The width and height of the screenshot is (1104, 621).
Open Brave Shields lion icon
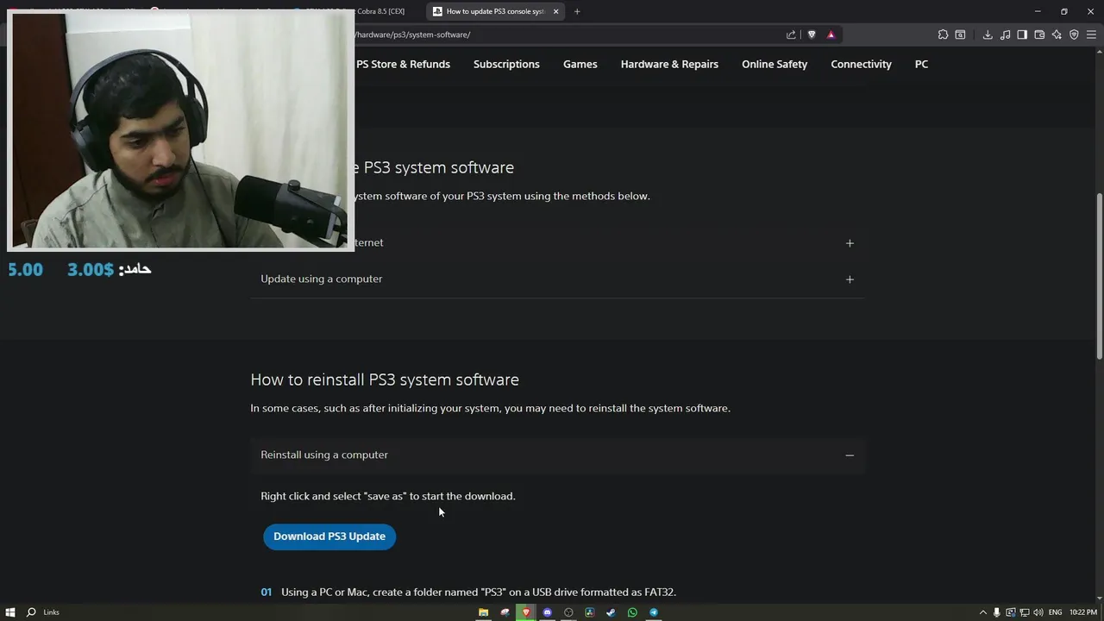coord(812,34)
